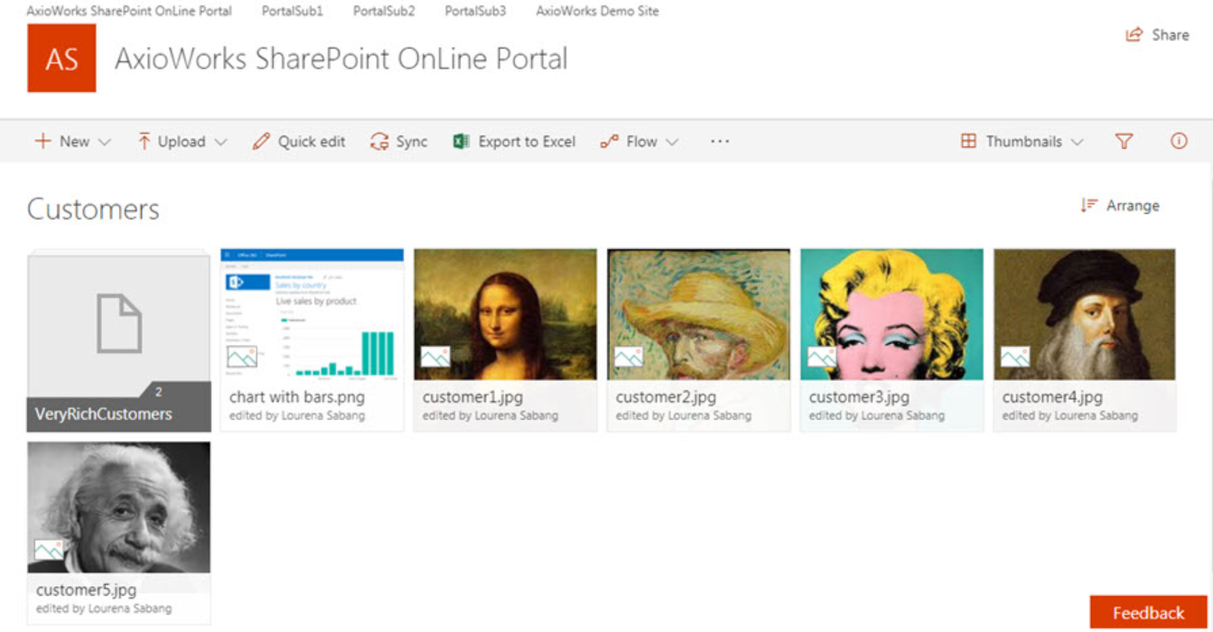Expand the Flow dropdown chevron
This screenshot has width=1213, height=632.
coord(672,142)
